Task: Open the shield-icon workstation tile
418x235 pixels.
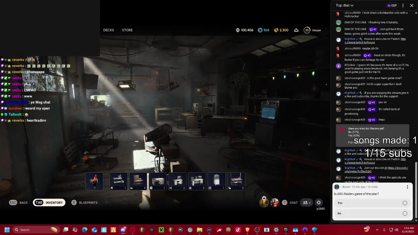Action: pyautogui.click(x=197, y=181)
